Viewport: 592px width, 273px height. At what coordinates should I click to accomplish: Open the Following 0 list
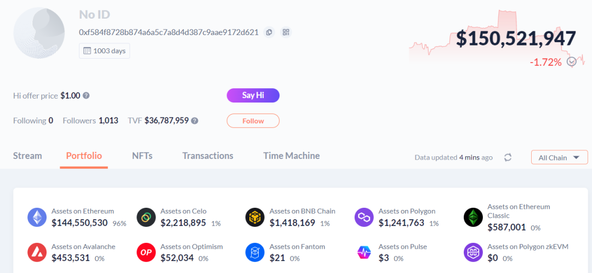point(33,121)
